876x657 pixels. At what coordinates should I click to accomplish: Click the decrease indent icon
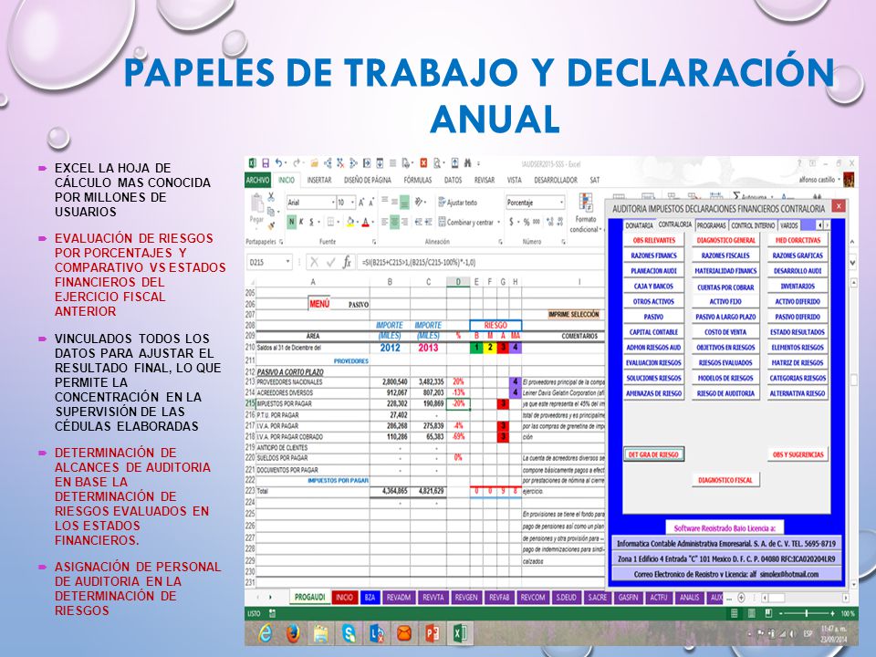[419, 222]
